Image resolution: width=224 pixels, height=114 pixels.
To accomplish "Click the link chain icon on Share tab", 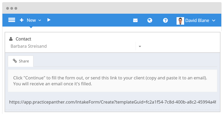I will click(x=15, y=61).
